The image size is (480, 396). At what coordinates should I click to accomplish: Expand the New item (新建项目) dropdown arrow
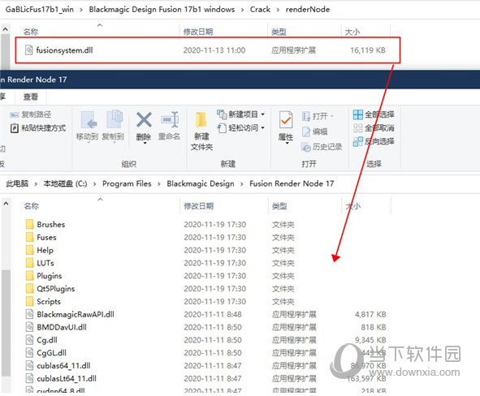pyautogui.click(x=263, y=114)
